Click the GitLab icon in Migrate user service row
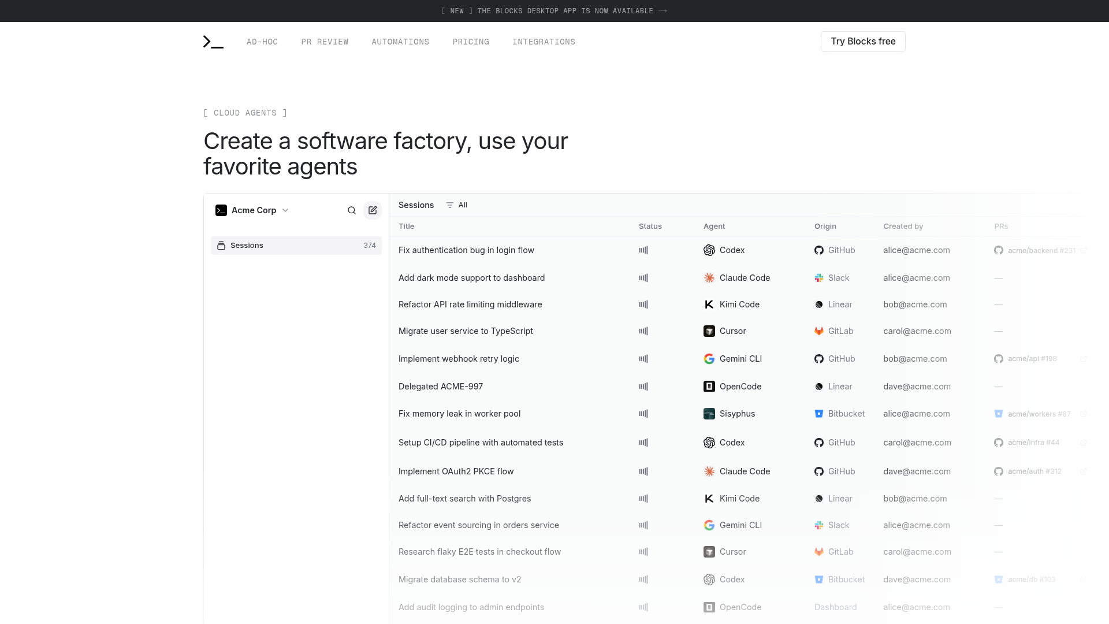Image resolution: width=1109 pixels, height=624 pixels. 819,331
